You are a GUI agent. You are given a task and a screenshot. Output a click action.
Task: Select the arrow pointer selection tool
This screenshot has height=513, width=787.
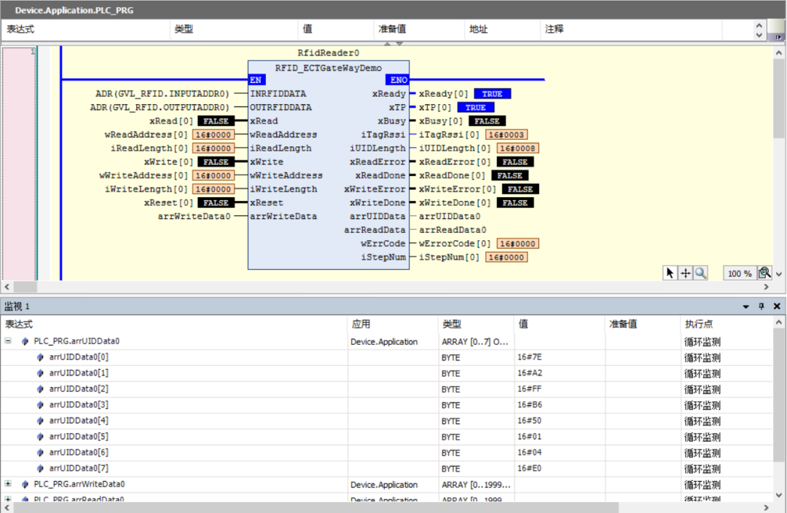coord(670,273)
